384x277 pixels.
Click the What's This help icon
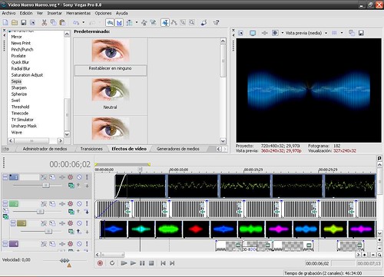[217, 22]
